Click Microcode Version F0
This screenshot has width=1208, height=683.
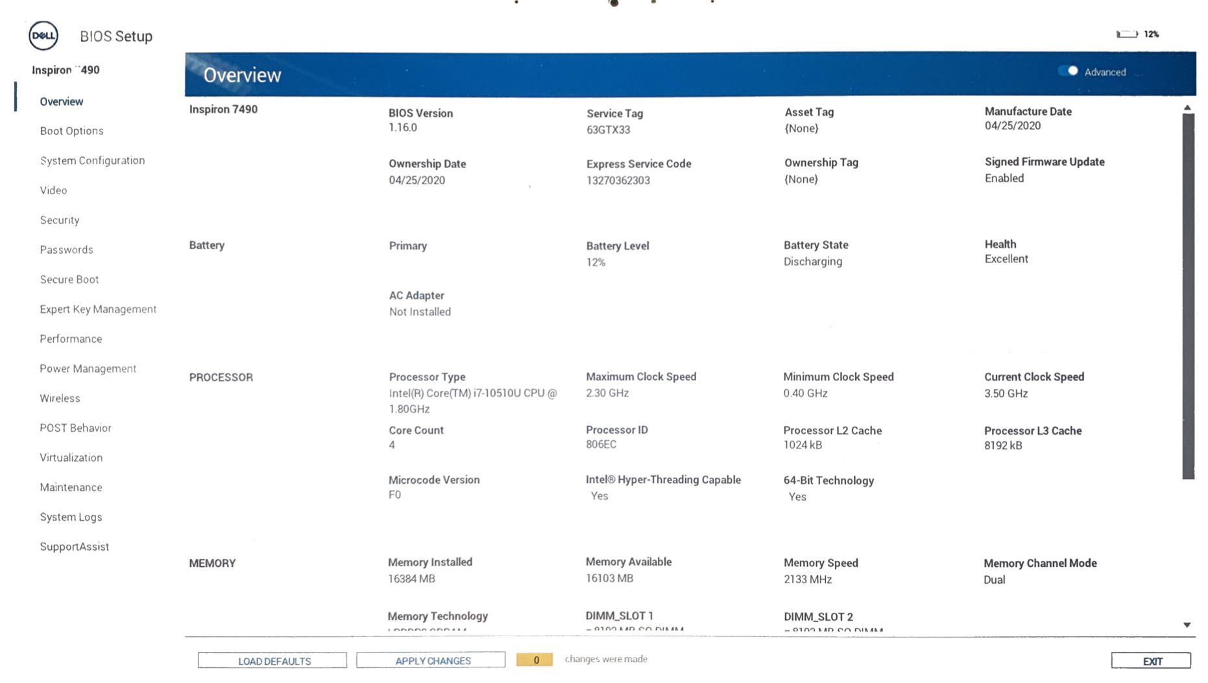394,495
